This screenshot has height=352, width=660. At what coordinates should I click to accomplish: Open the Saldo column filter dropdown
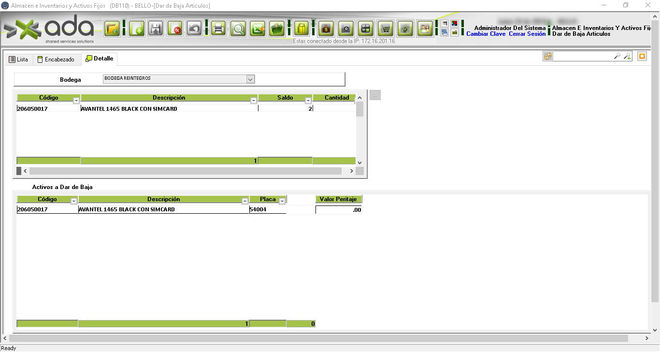tap(308, 101)
